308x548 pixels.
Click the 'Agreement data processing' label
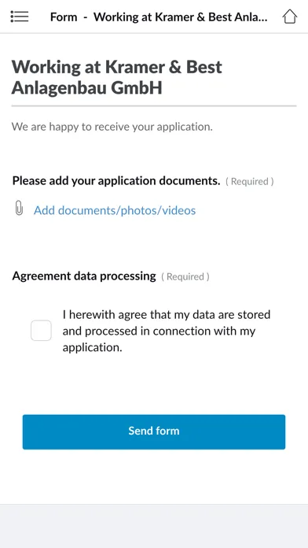point(84,276)
